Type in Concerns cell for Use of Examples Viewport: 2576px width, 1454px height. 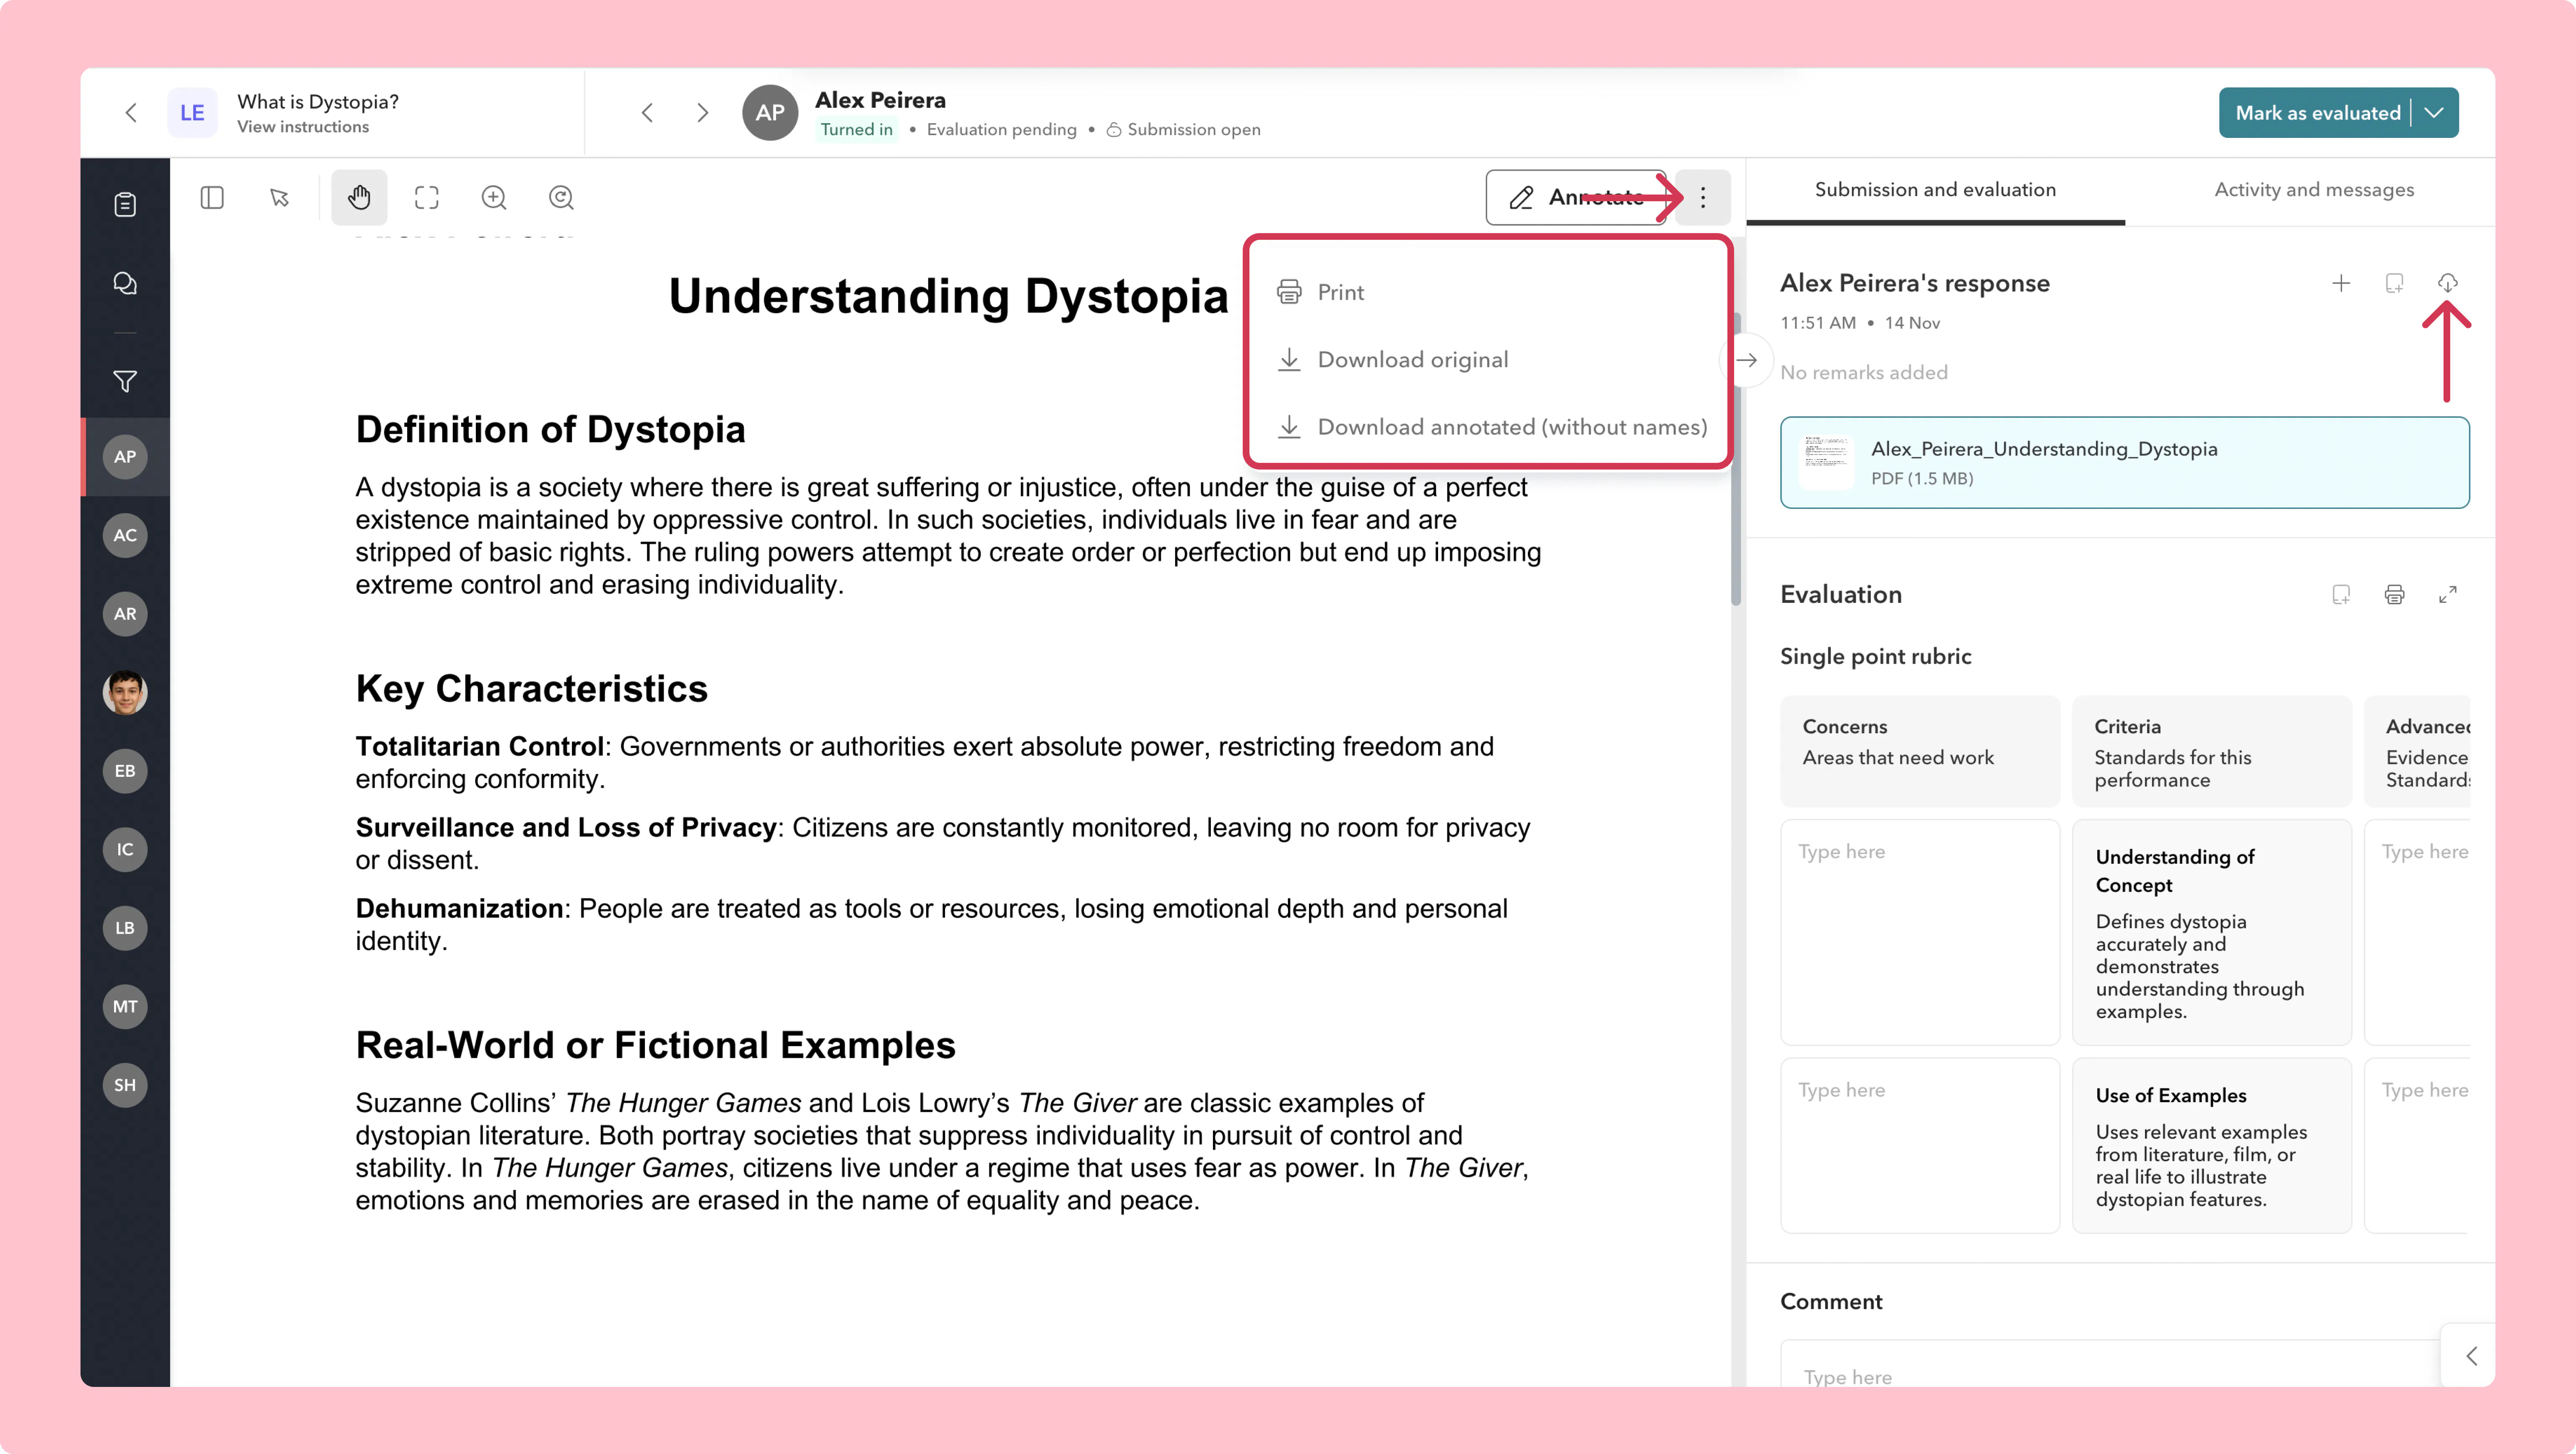[x=1920, y=1146]
